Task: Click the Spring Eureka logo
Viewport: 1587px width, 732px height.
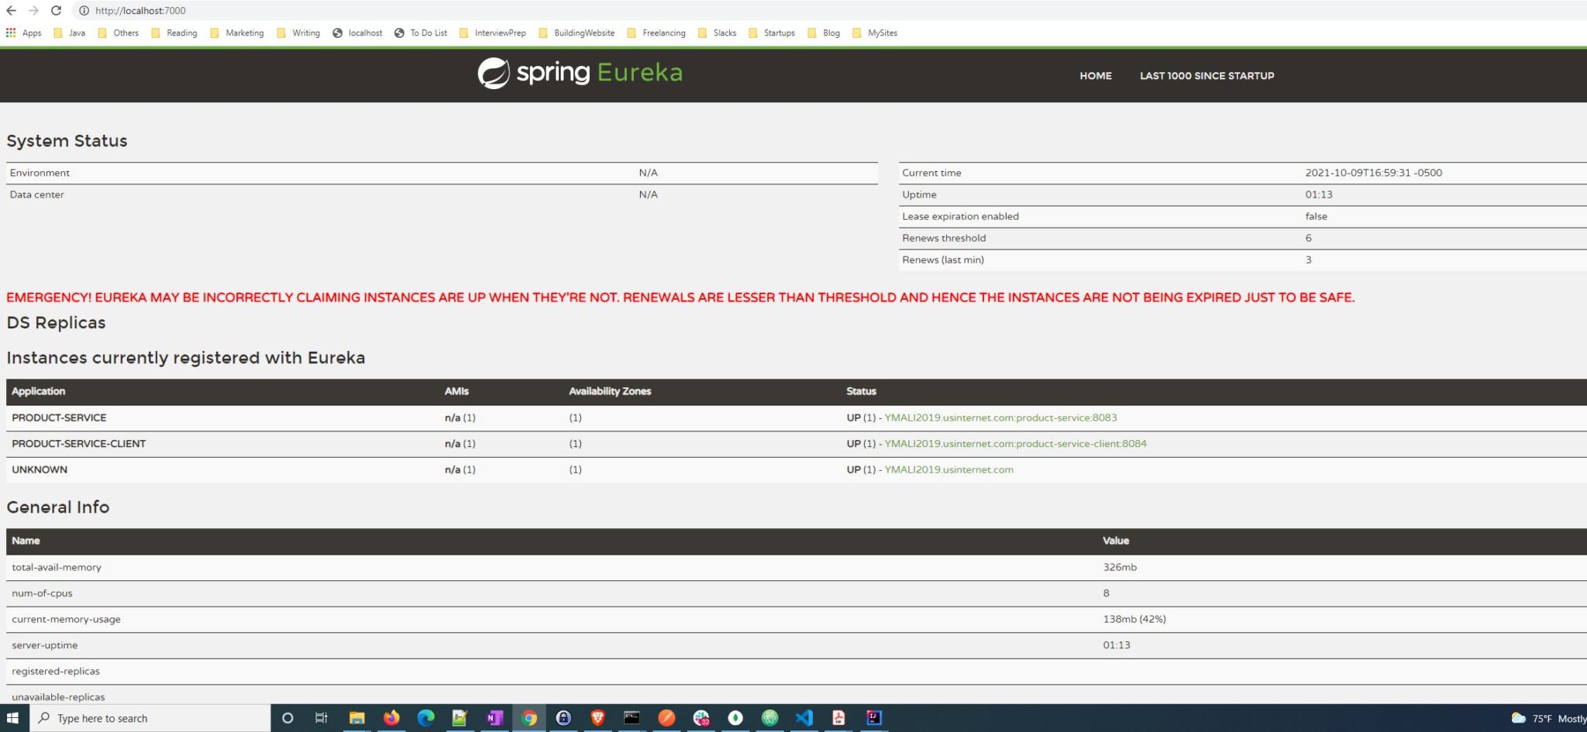Action: pyautogui.click(x=580, y=74)
